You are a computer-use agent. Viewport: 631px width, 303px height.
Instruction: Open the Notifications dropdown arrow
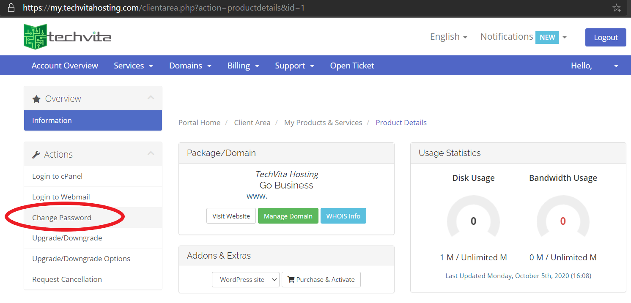tap(565, 37)
